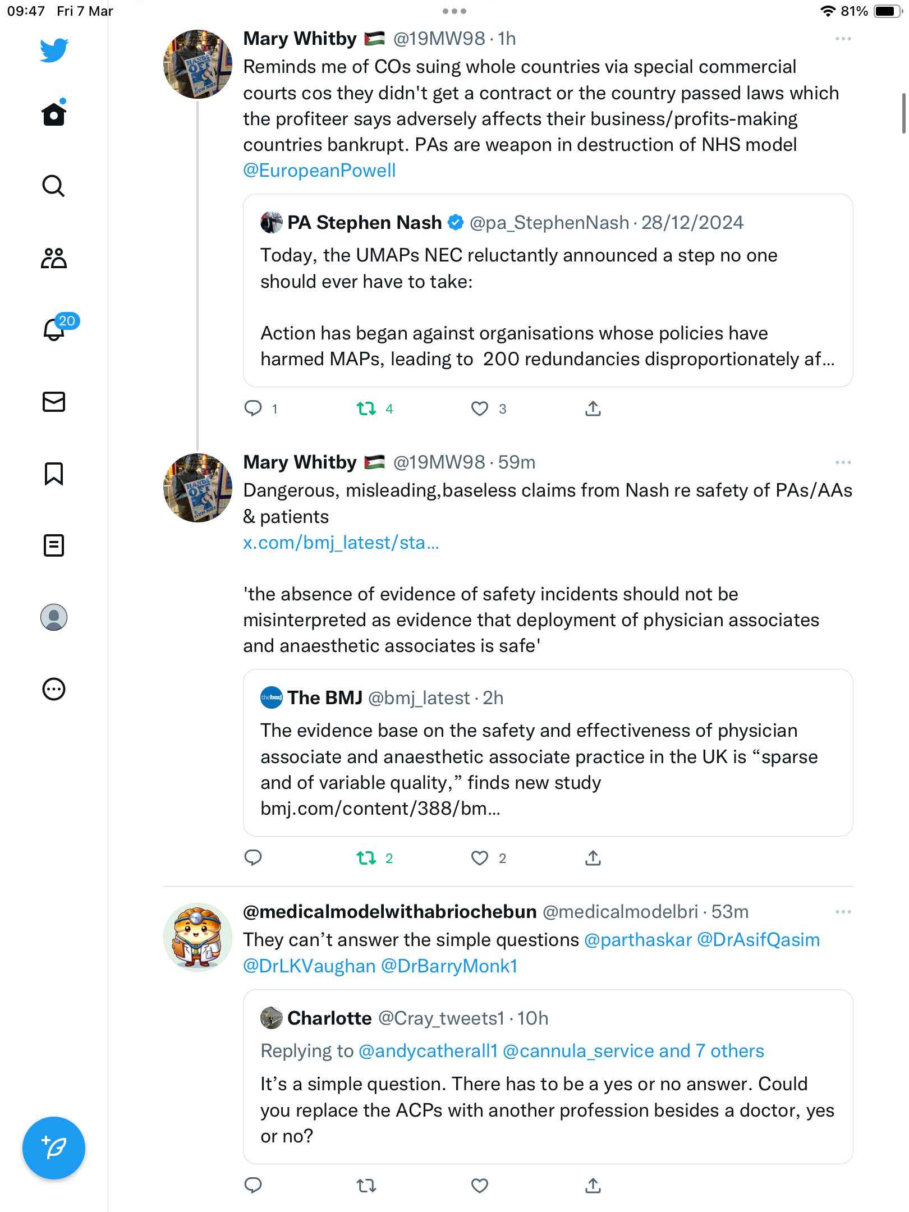Open more options on Mary Whitby's 1h tweet
The width and height of the screenshot is (909, 1212).
pyautogui.click(x=843, y=39)
